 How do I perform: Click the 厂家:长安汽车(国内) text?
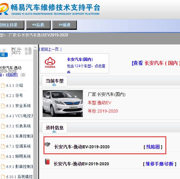(106, 95)
